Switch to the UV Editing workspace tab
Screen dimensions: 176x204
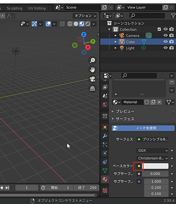(37, 8)
